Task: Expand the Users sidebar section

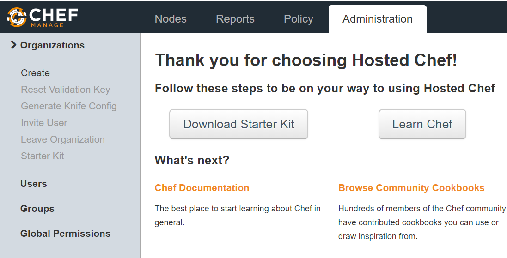Action: pyautogui.click(x=34, y=184)
